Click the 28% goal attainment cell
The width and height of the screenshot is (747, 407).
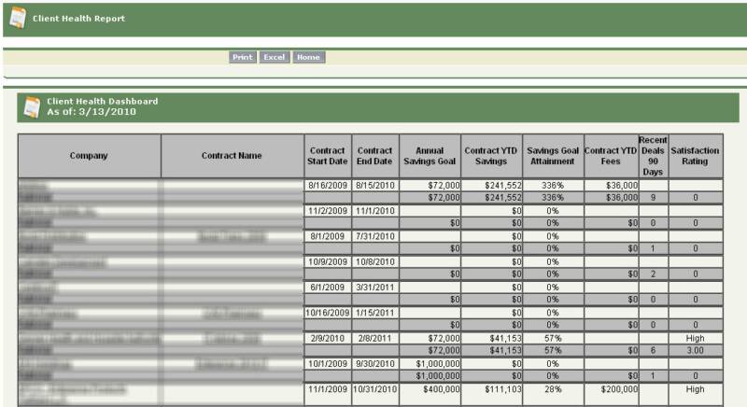pyautogui.click(x=553, y=395)
